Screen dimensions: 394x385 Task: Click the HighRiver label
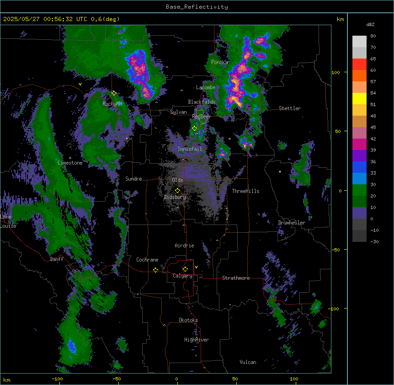point(197,340)
